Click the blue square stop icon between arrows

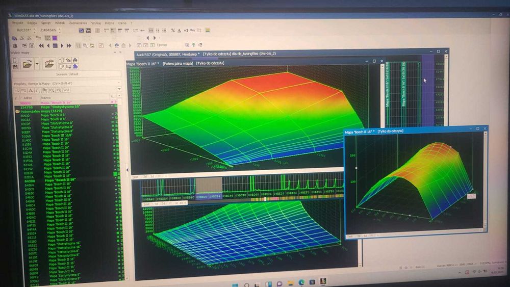click(55, 46)
